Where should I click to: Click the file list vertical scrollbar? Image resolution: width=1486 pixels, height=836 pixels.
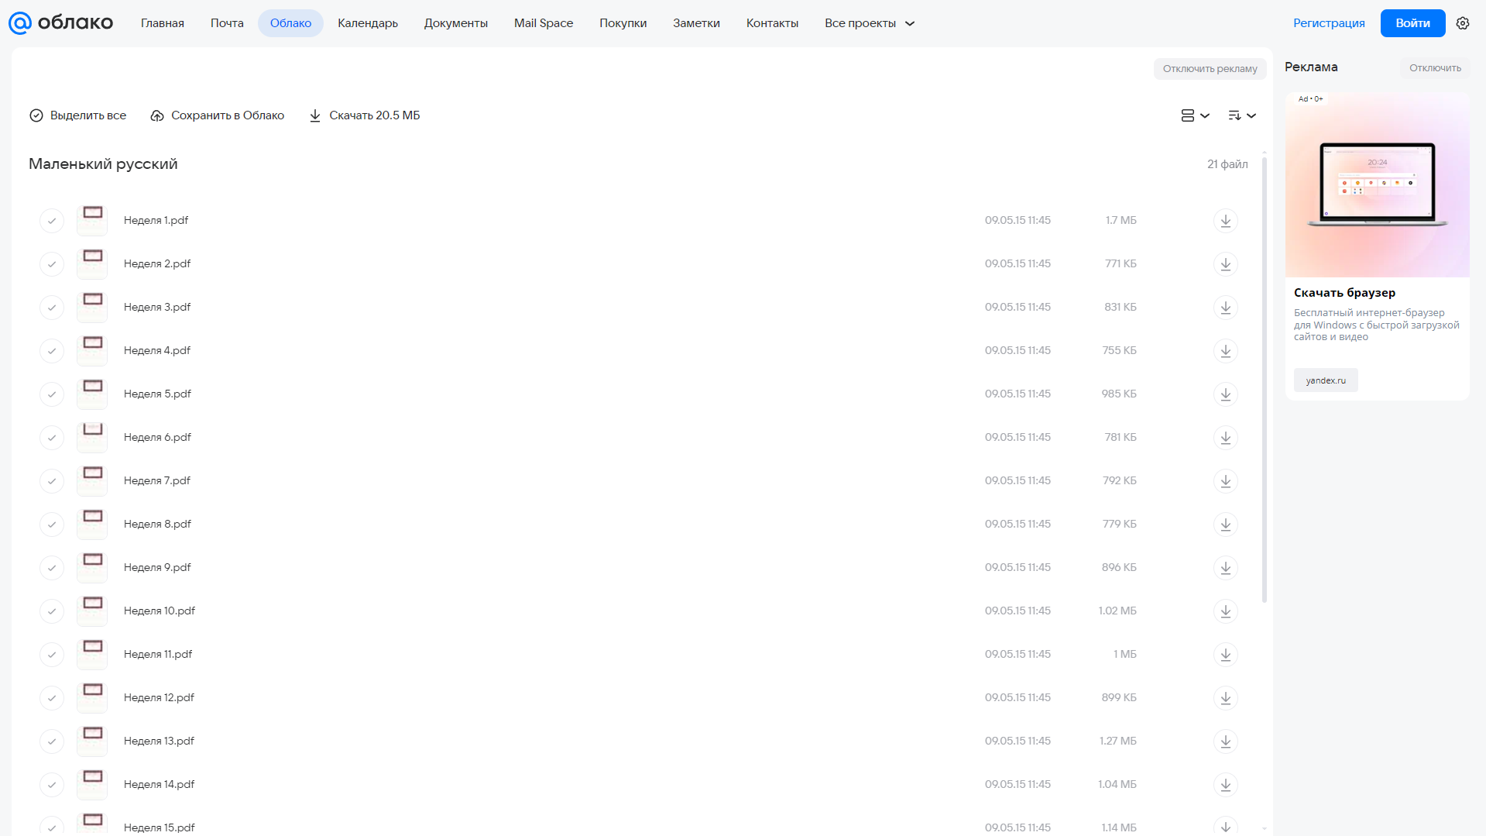pos(1264,380)
